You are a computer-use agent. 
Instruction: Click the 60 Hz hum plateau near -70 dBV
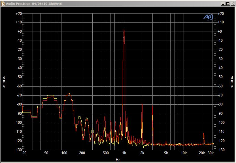point(50,95)
